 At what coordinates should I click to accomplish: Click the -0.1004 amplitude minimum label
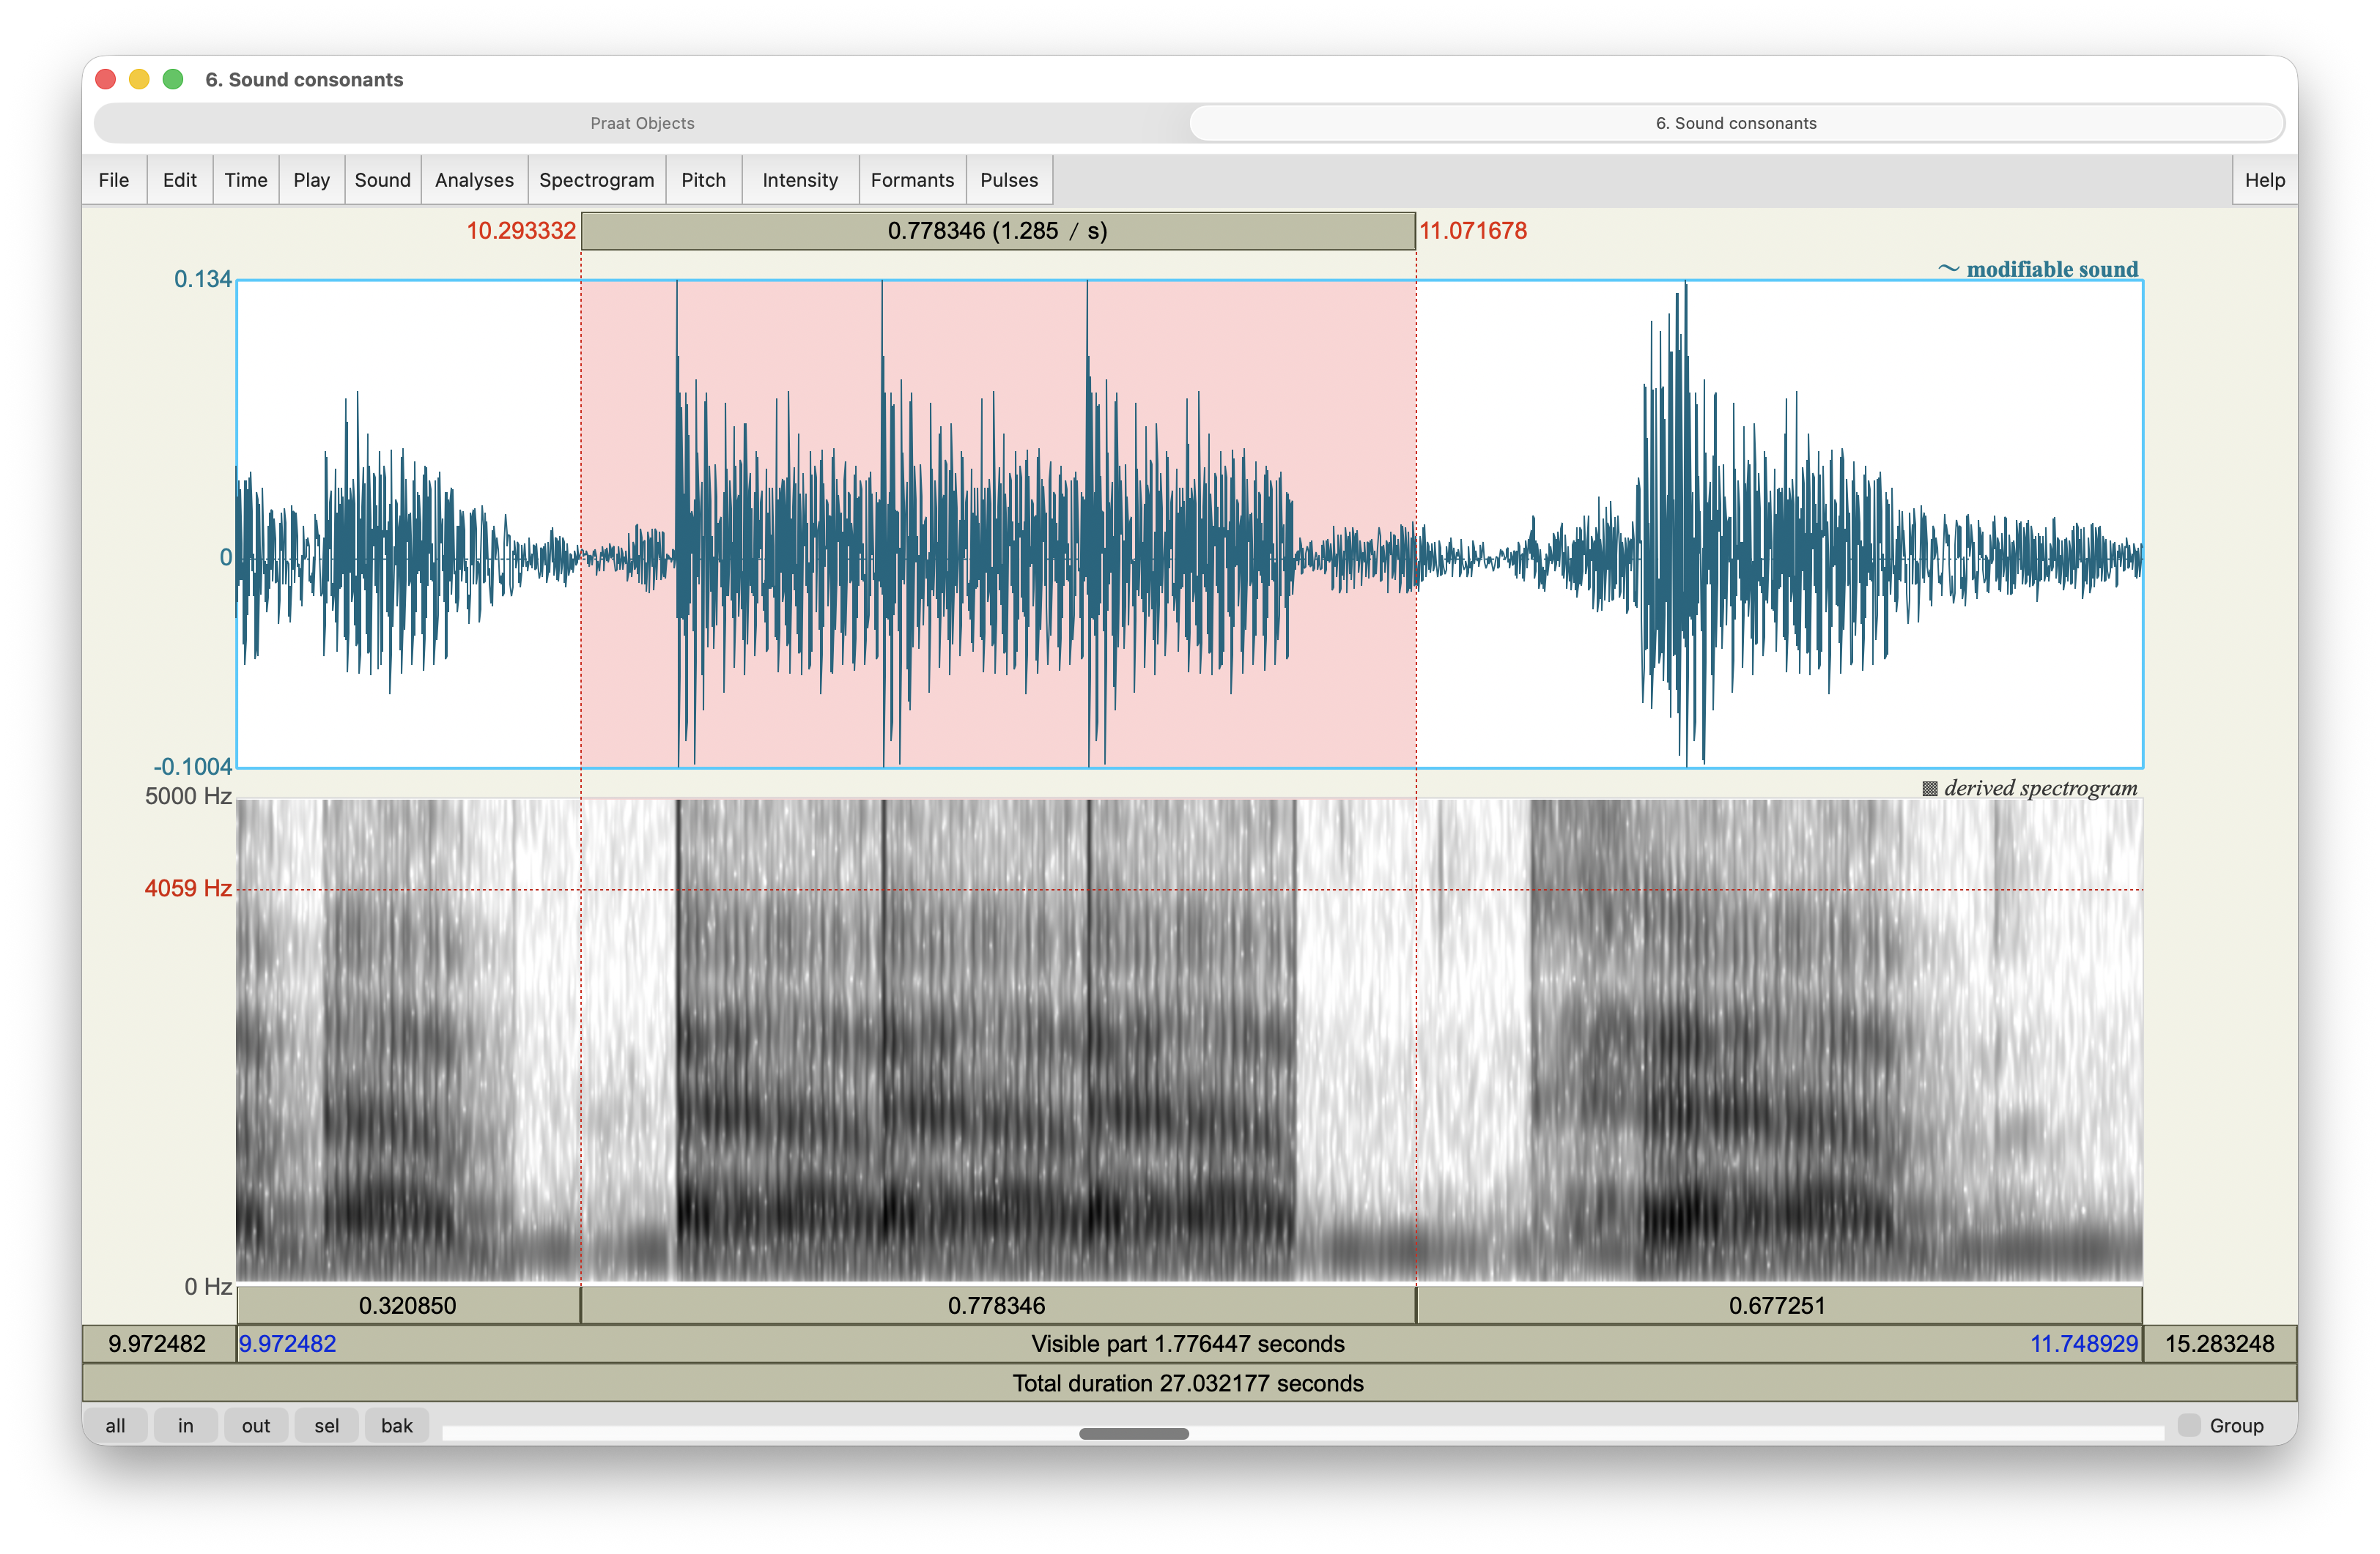(x=192, y=767)
